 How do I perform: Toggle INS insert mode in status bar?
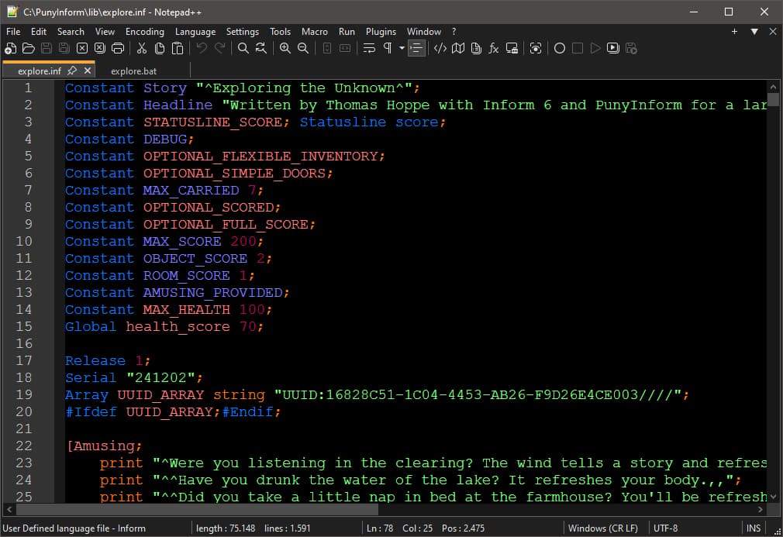(753, 528)
